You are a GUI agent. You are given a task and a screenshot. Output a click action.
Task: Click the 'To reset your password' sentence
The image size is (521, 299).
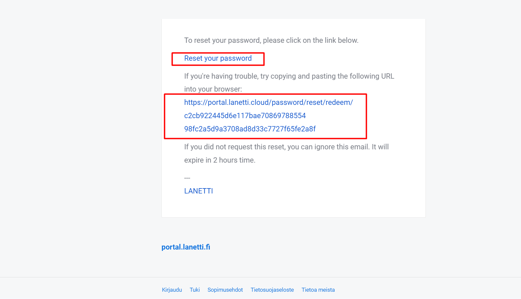(x=271, y=40)
